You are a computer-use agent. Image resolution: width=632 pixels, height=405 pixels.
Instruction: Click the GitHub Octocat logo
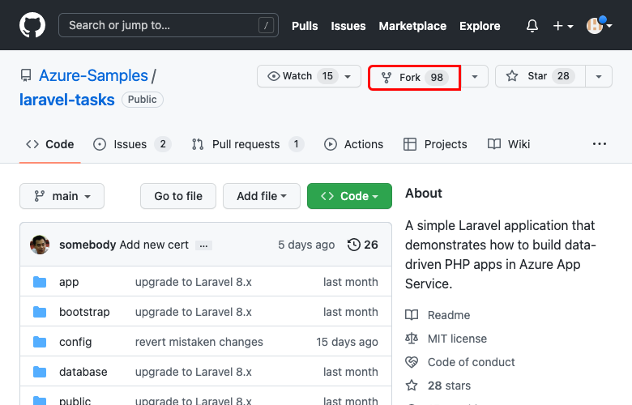click(x=32, y=26)
